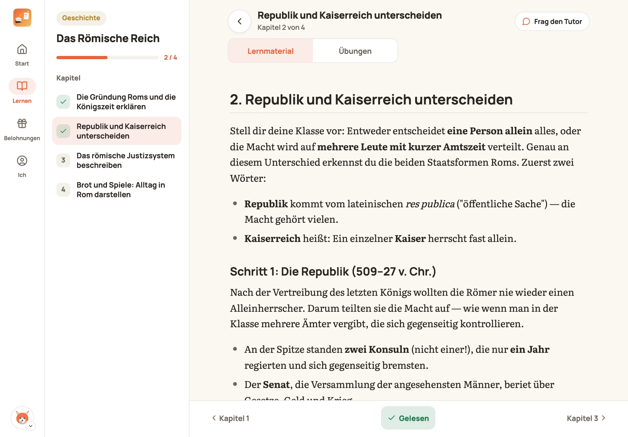Click the Das Römische Reich course title
The image size is (628, 437).
coord(108,38)
